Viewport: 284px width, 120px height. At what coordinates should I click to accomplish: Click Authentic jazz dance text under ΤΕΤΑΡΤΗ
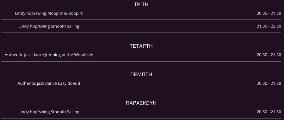click(x=24, y=55)
